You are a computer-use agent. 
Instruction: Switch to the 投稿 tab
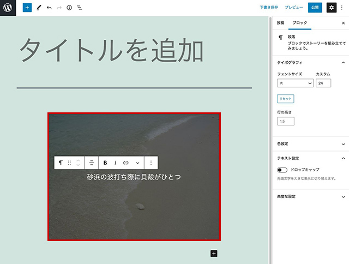tap(280, 23)
